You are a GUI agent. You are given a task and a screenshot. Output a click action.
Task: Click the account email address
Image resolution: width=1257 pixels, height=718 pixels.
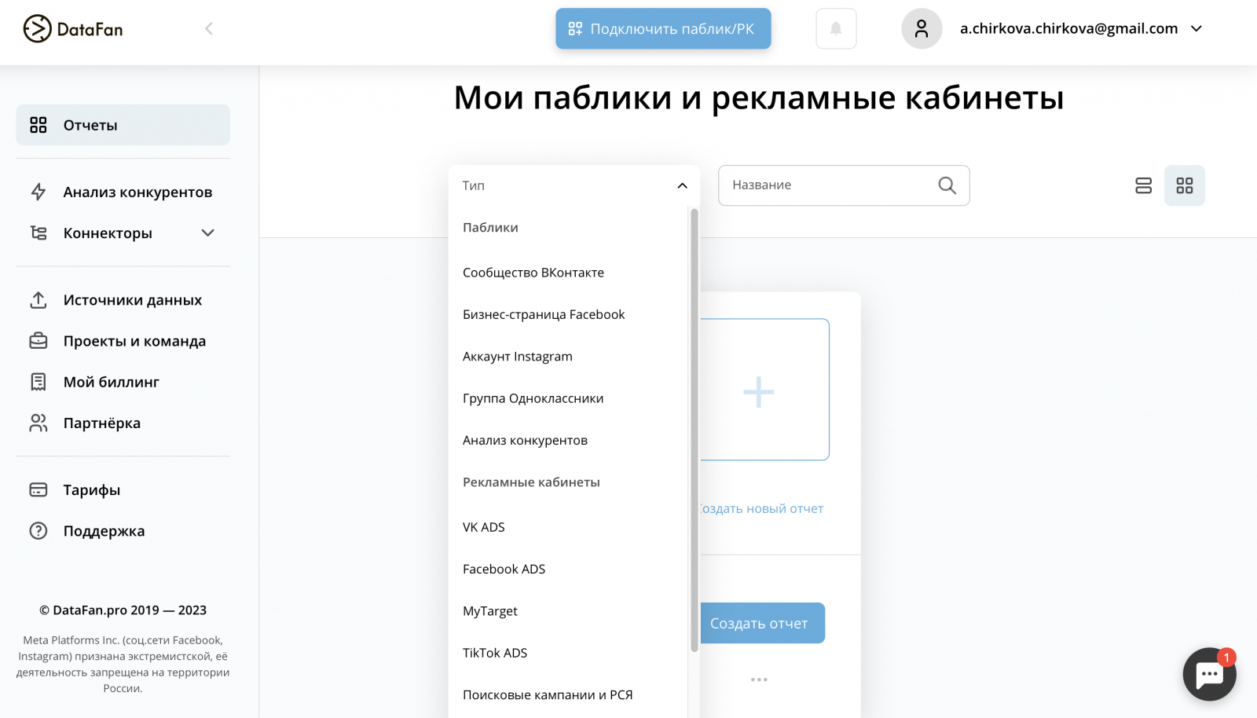tap(1068, 29)
